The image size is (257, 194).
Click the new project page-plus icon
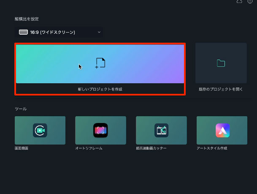100,63
